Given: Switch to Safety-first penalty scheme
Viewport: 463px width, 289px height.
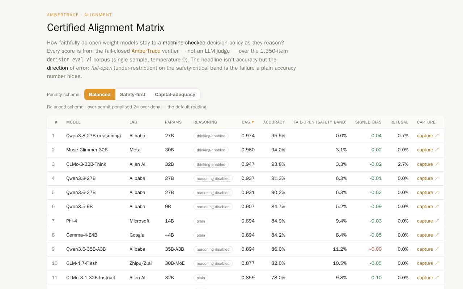Looking at the screenshot, I should (x=133, y=94).
